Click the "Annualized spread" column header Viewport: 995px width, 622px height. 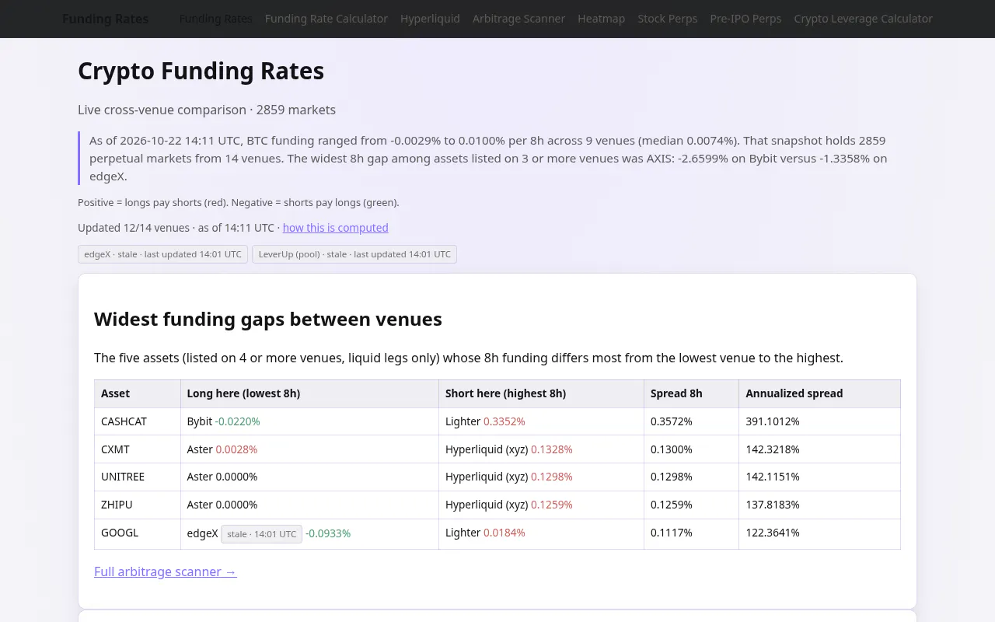819,393
